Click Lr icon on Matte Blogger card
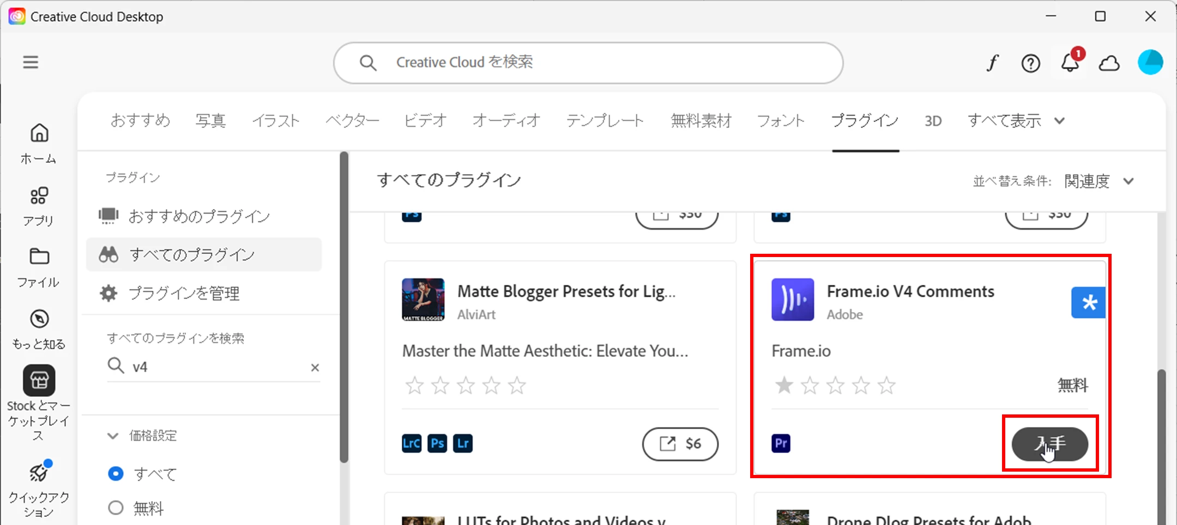This screenshot has height=525, width=1177. 463,443
